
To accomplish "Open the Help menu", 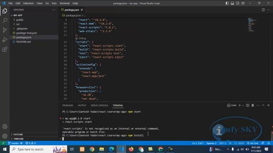I will click(75, 3).
